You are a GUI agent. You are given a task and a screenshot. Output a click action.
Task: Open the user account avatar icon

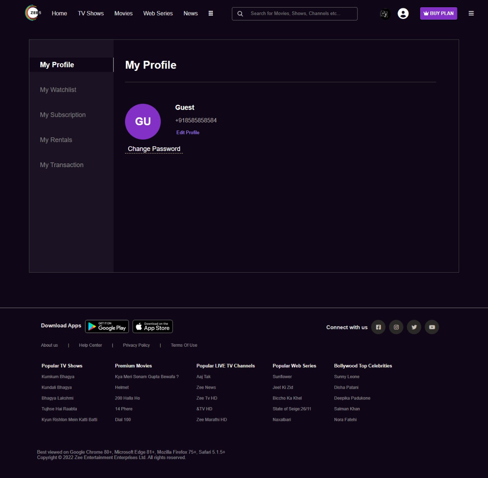(x=403, y=13)
